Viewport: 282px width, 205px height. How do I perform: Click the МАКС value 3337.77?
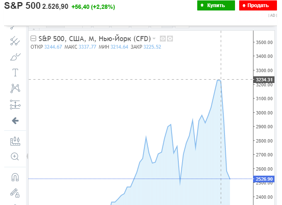coord(87,47)
